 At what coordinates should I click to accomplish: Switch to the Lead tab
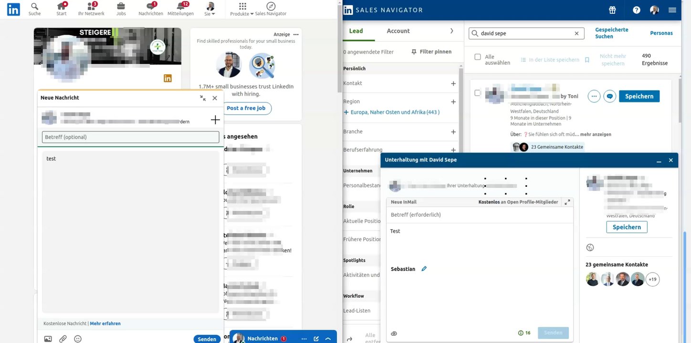pyautogui.click(x=356, y=31)
